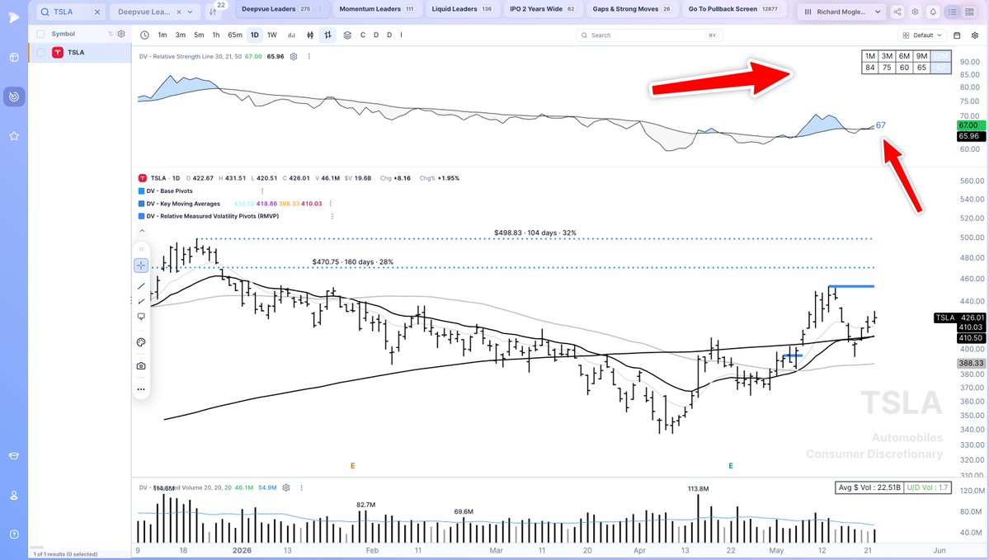Viewport: 989px width, 560px height.
Task: Click the chart Search input field
Action: [x=649, y=35]
